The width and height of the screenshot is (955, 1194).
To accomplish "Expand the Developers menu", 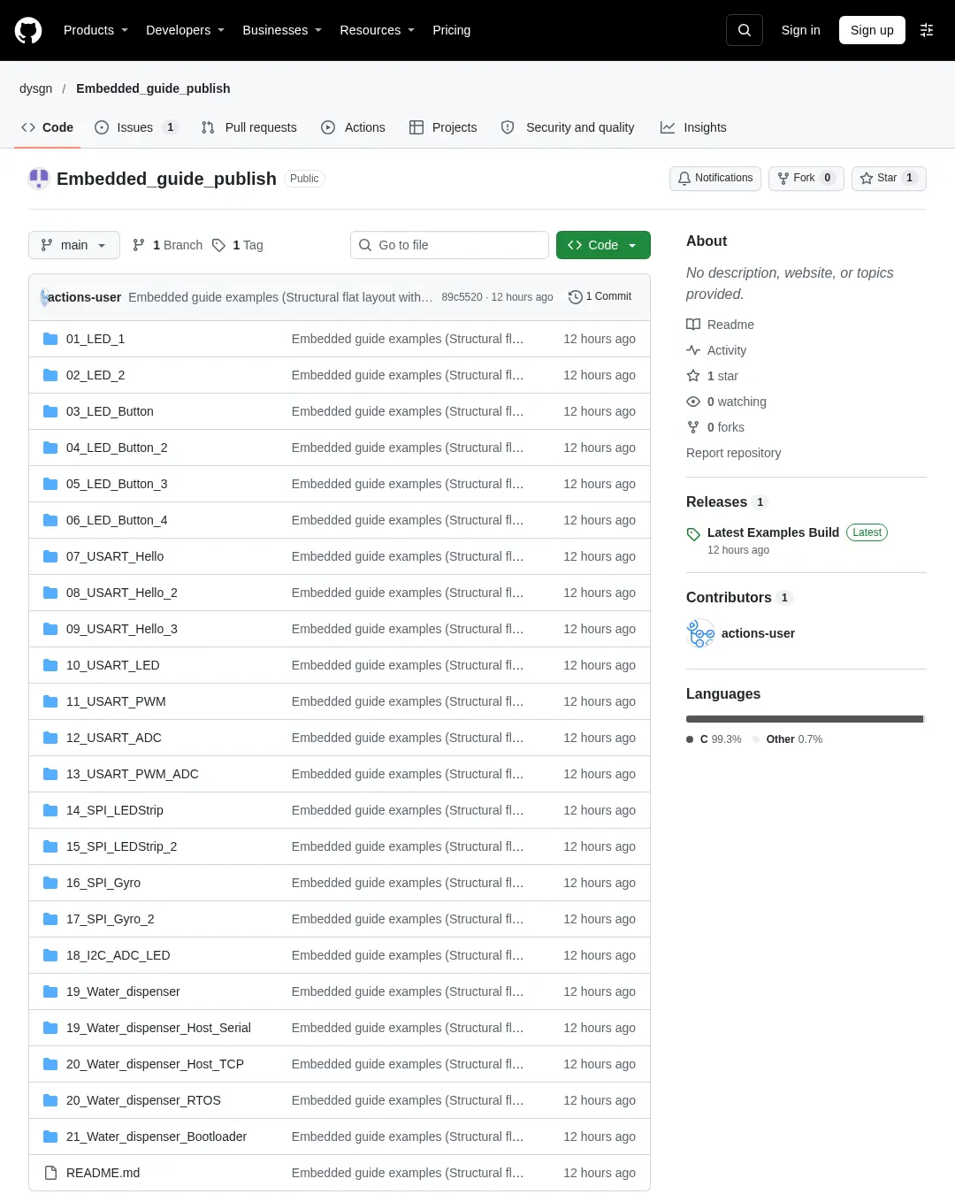I will pyautogui.click(x=185, y=30).
